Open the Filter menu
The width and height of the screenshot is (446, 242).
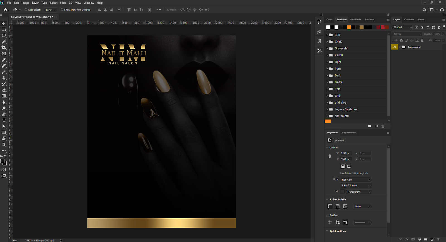63,3
